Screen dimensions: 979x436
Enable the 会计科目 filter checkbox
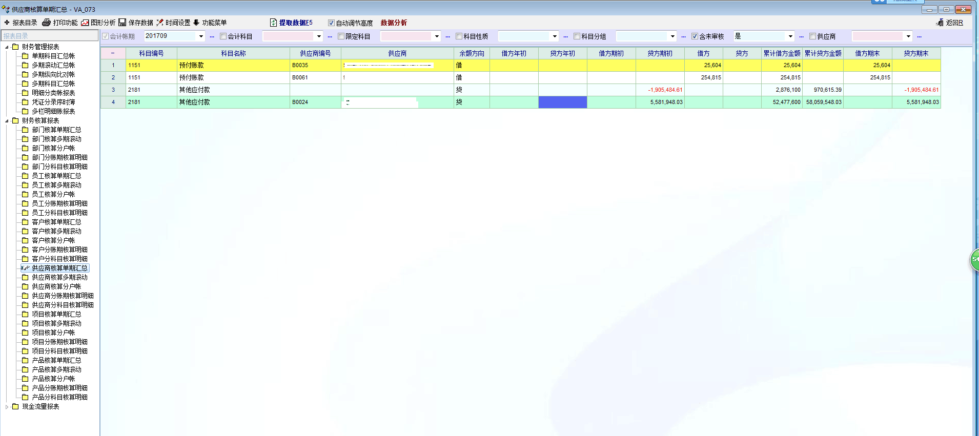pyautogui.click(x=223, y=36)
